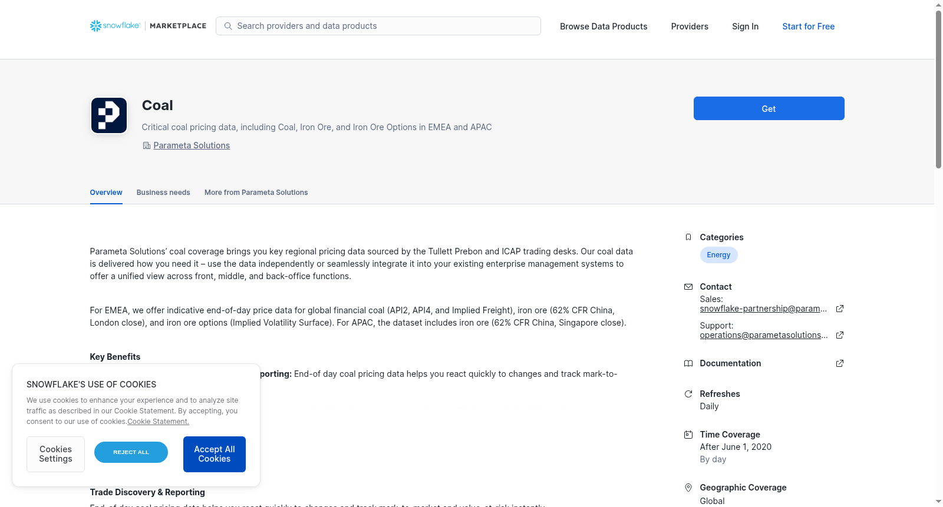Click the scrollbar up arrow
Screen dimensions: 943x507
(938, 5)
